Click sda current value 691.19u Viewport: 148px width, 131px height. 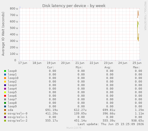click(52, 110)
